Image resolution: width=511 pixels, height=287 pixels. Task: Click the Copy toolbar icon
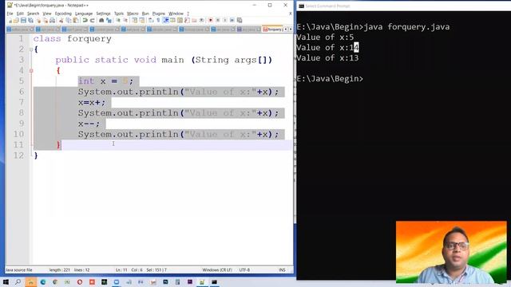(x=69, y=20)
